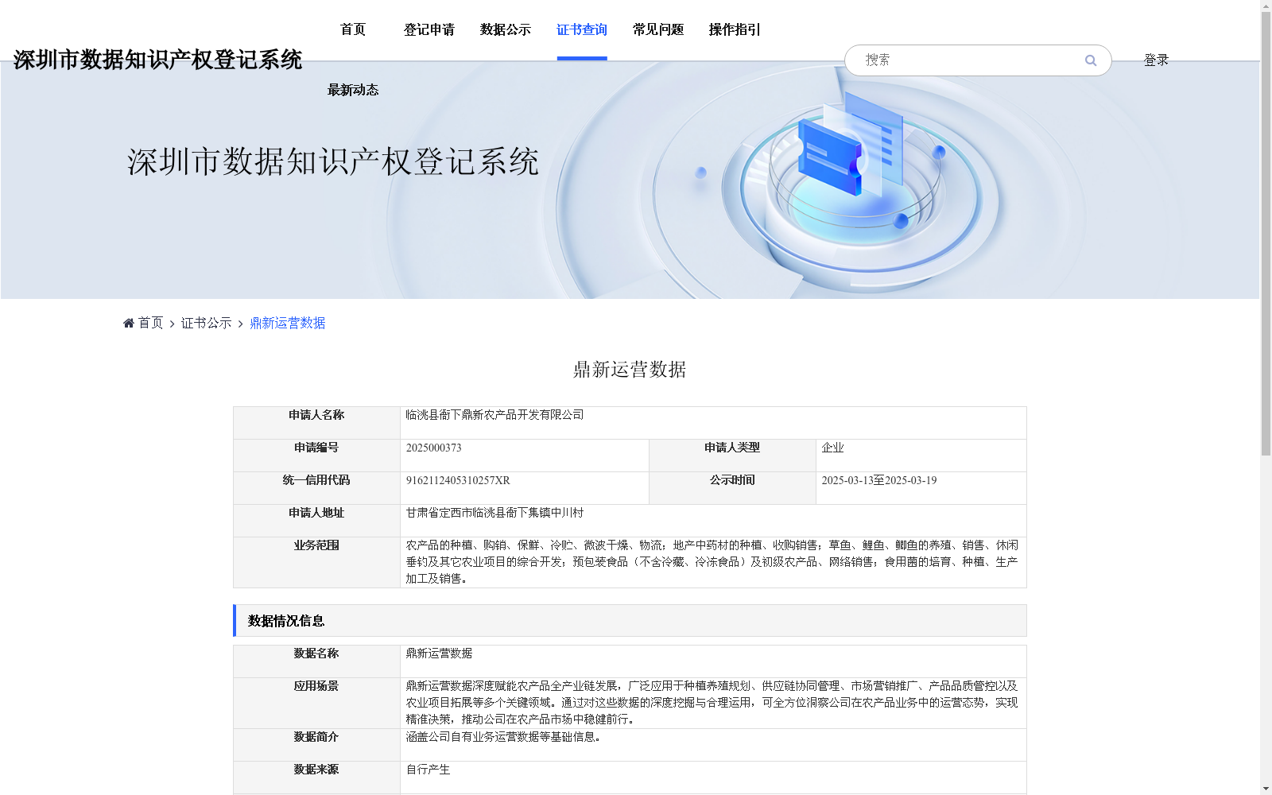Image resolution: width=1272 pixels, height=795 pixels.
Task: Click the 业务范围 label cell
Action: point(316,562)
